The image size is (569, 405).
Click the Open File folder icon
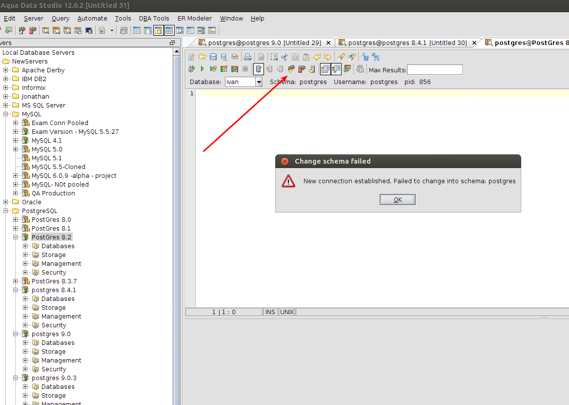(202, 57)
